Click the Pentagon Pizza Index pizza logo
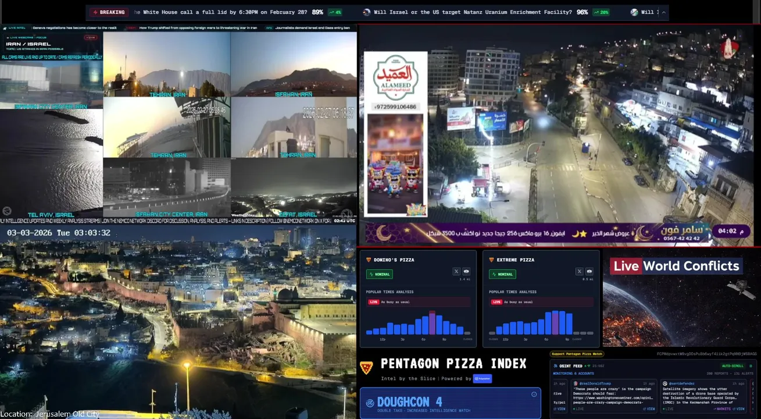Screen dimensions: 761x419 tap(366, 367)
